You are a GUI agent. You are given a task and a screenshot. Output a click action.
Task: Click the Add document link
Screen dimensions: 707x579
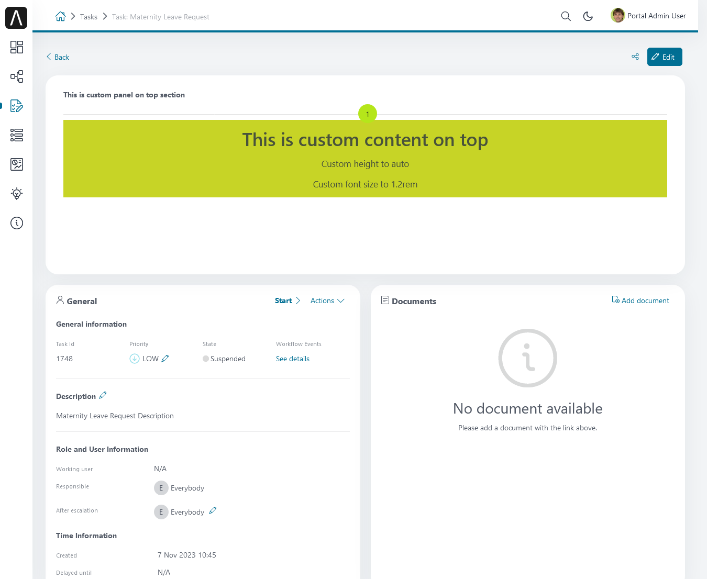point(640,300)
